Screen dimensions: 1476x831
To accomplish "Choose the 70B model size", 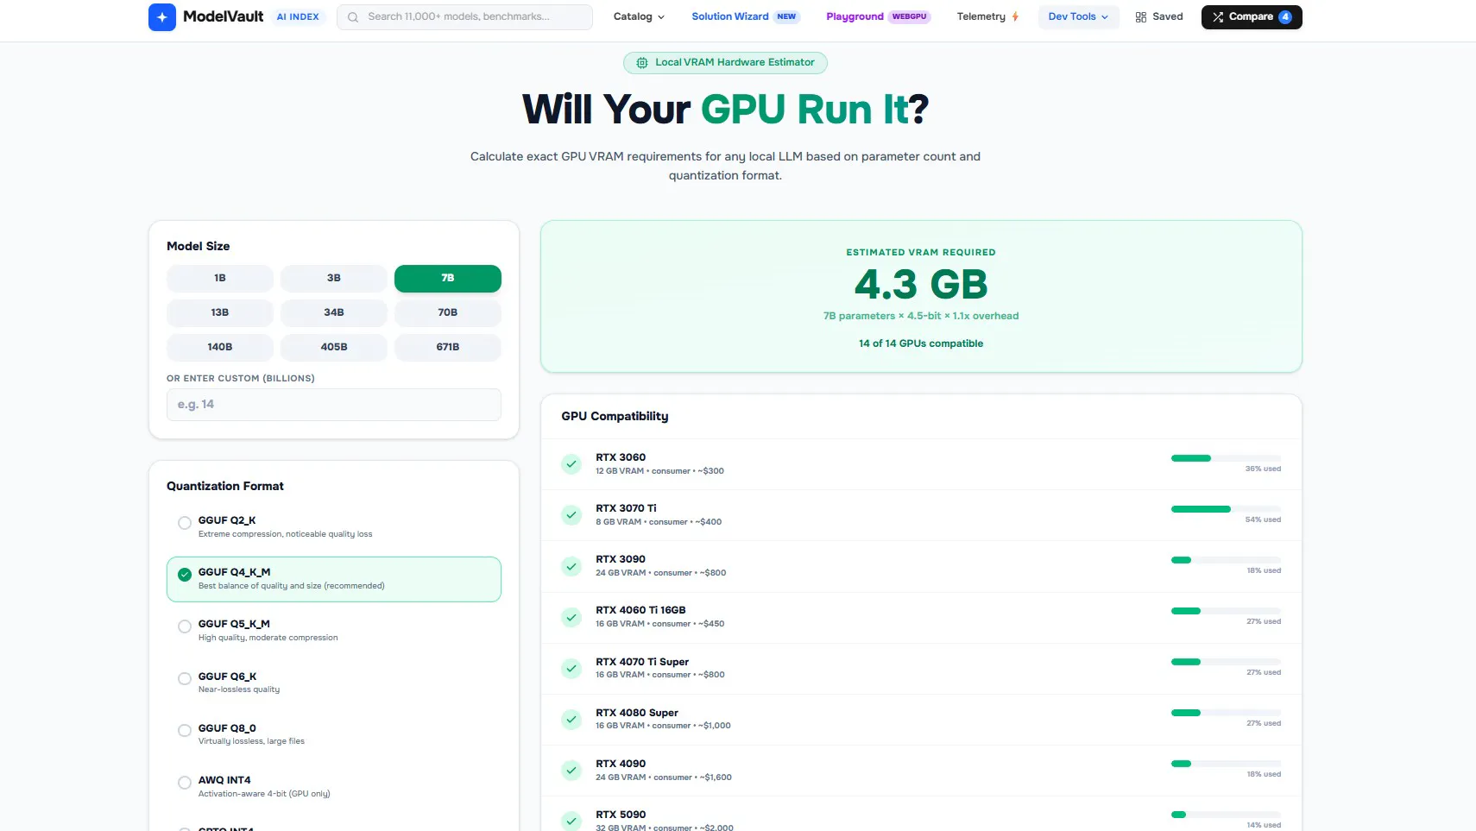I will click(448, 312).
